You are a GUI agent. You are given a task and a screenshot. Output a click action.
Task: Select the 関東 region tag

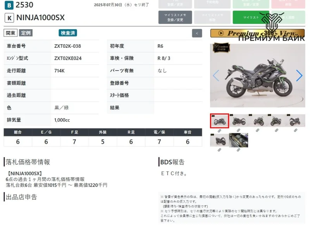click(x=10, y=33)
